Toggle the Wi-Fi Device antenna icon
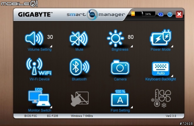Image resolution: width=194 pixels, height=126 pixels. pyautogui.click(x=39, y=67)
